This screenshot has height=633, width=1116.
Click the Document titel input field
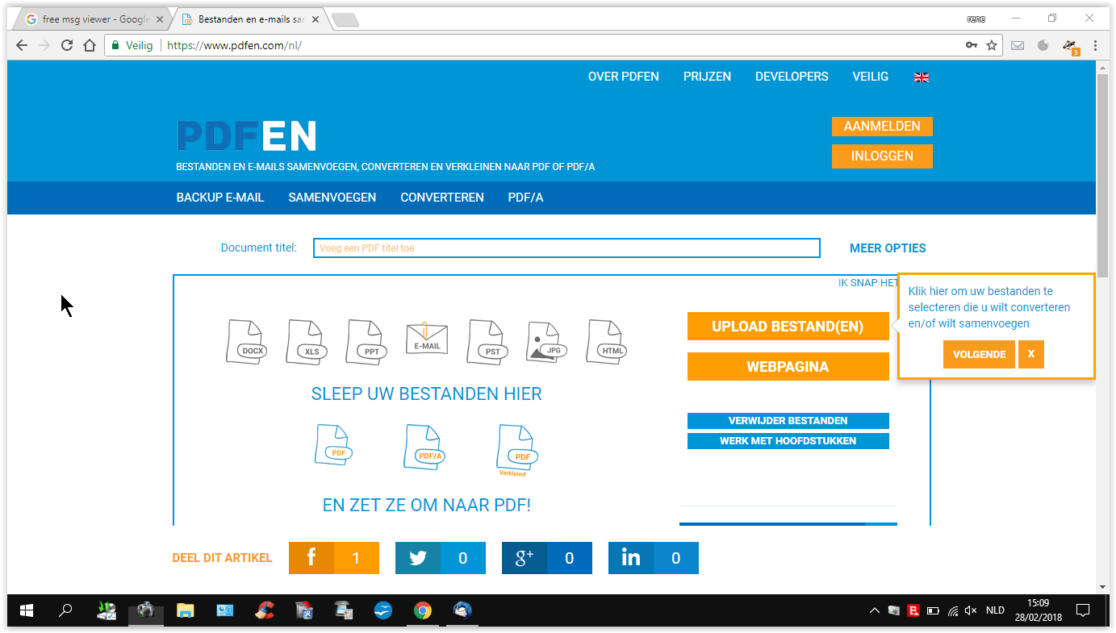pyautogui.click(x=566, y=248)
